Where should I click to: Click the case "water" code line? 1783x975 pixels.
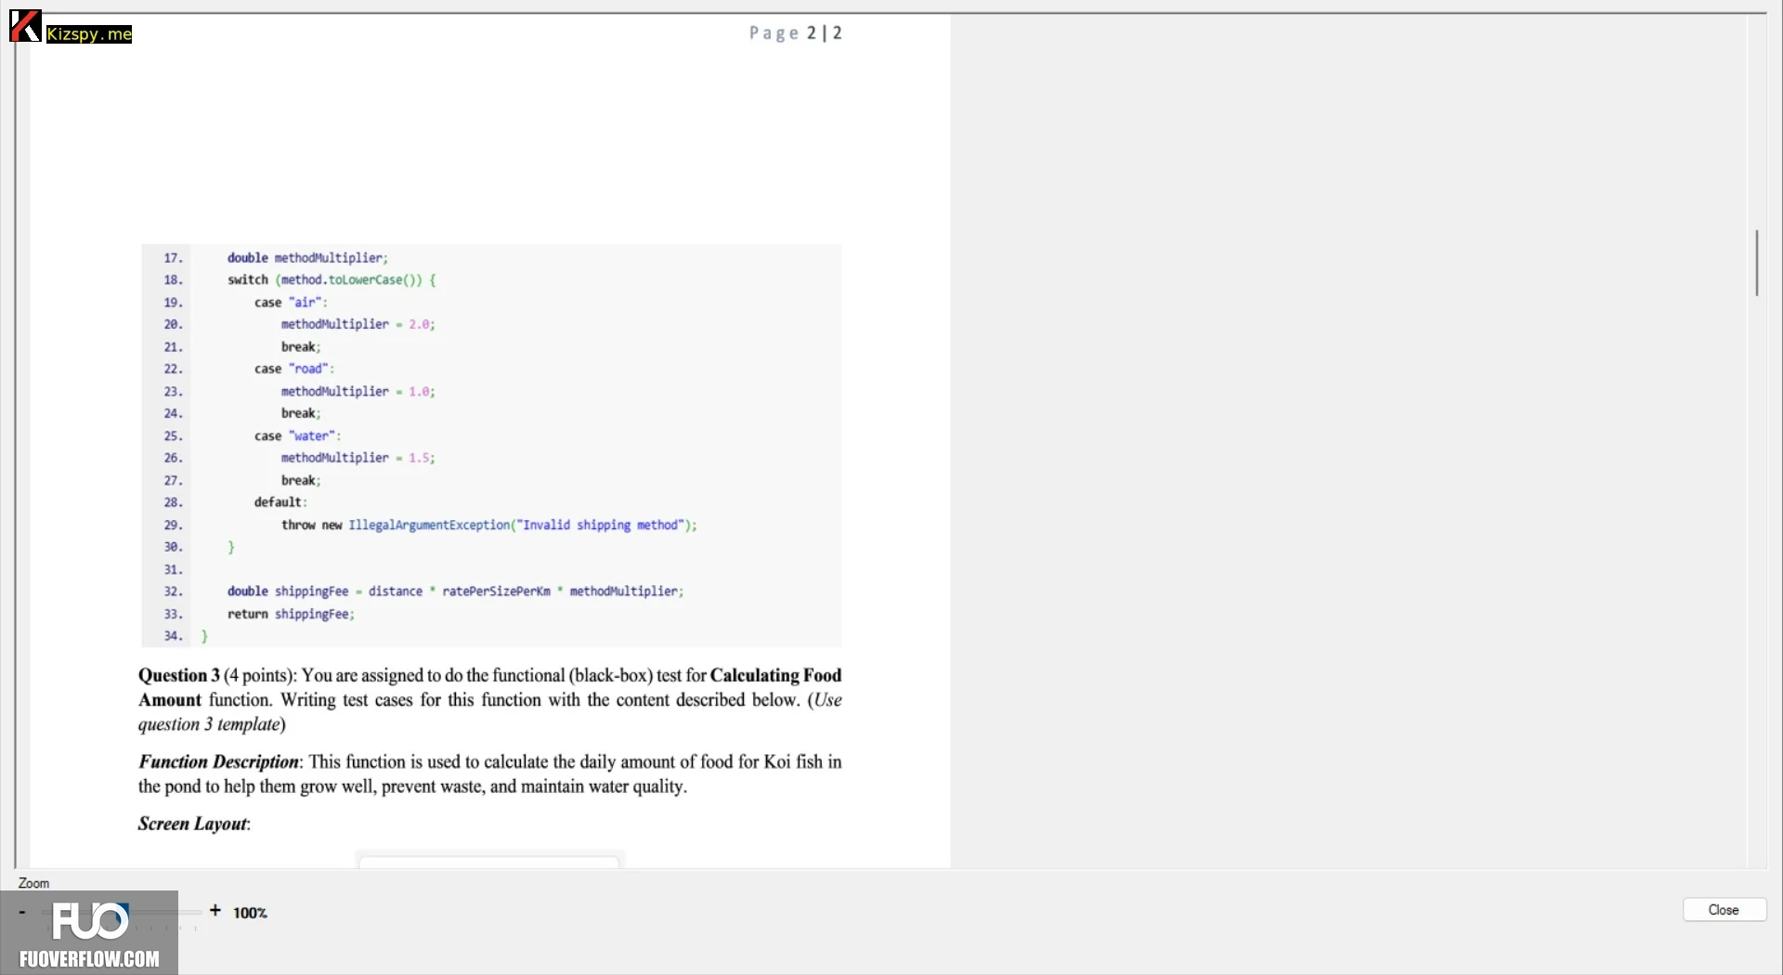click(298, 436)
